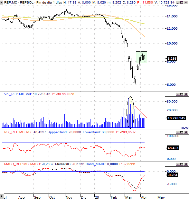
Task: Minimize the Vol_REP.MC volume panel
Action: click(x=178, y=94)
